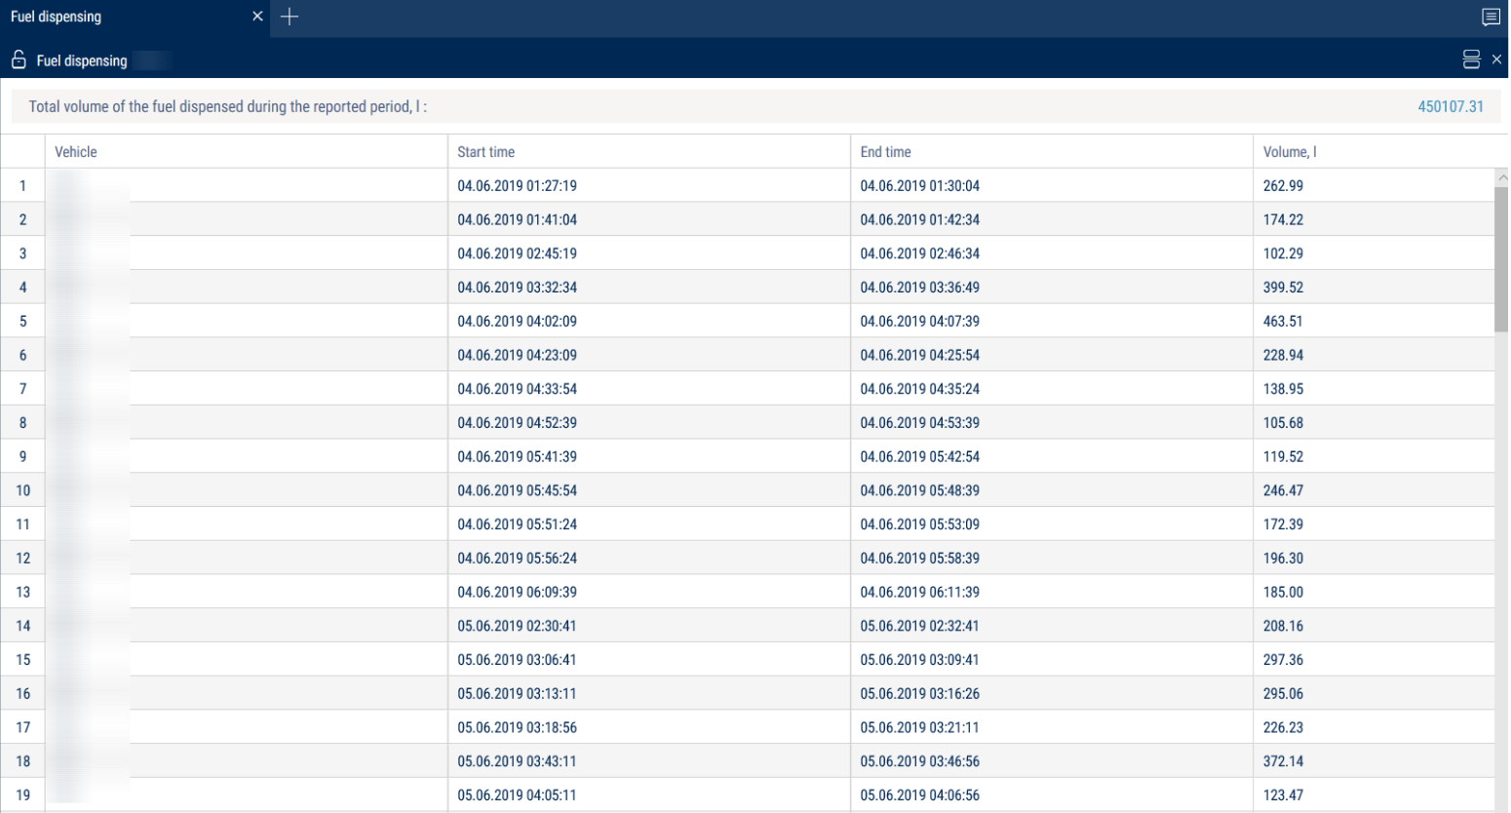Close the Fuel dispensing tab
This screenshot has width=1511, height=813.
click(x=257, y=17)
